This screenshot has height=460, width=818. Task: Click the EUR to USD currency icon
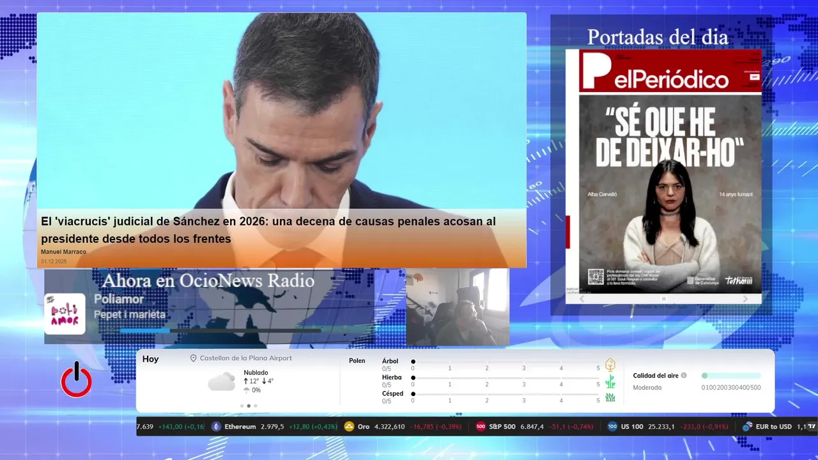pyautogui.click(x=747, y=427)
